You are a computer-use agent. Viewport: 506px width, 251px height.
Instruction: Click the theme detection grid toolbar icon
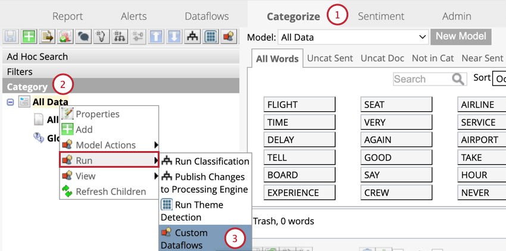tap(210, 37)
